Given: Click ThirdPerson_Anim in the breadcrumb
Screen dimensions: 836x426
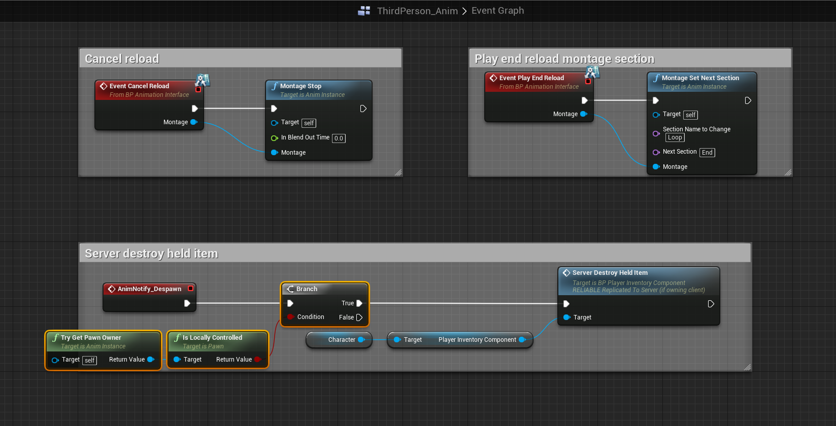Looking at the screenshot, I should tap(417, 11).
